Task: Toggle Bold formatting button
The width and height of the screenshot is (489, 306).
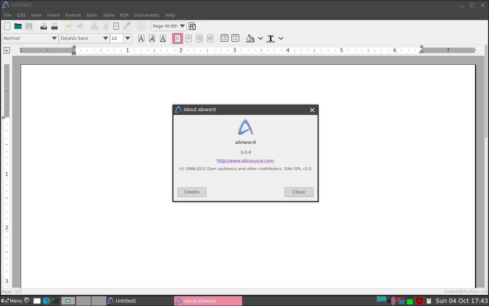Action: tap(141, 38)
